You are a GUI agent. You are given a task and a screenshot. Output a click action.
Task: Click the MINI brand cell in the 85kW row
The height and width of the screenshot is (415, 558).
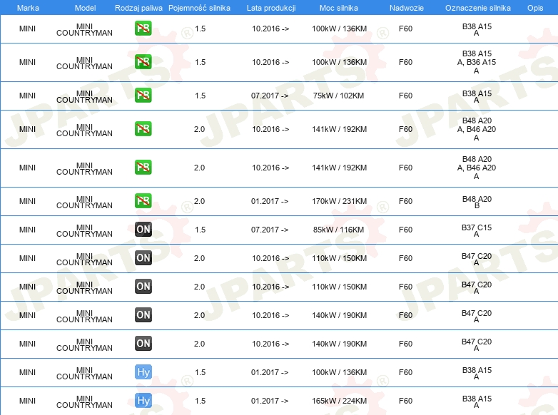point(27,230)
